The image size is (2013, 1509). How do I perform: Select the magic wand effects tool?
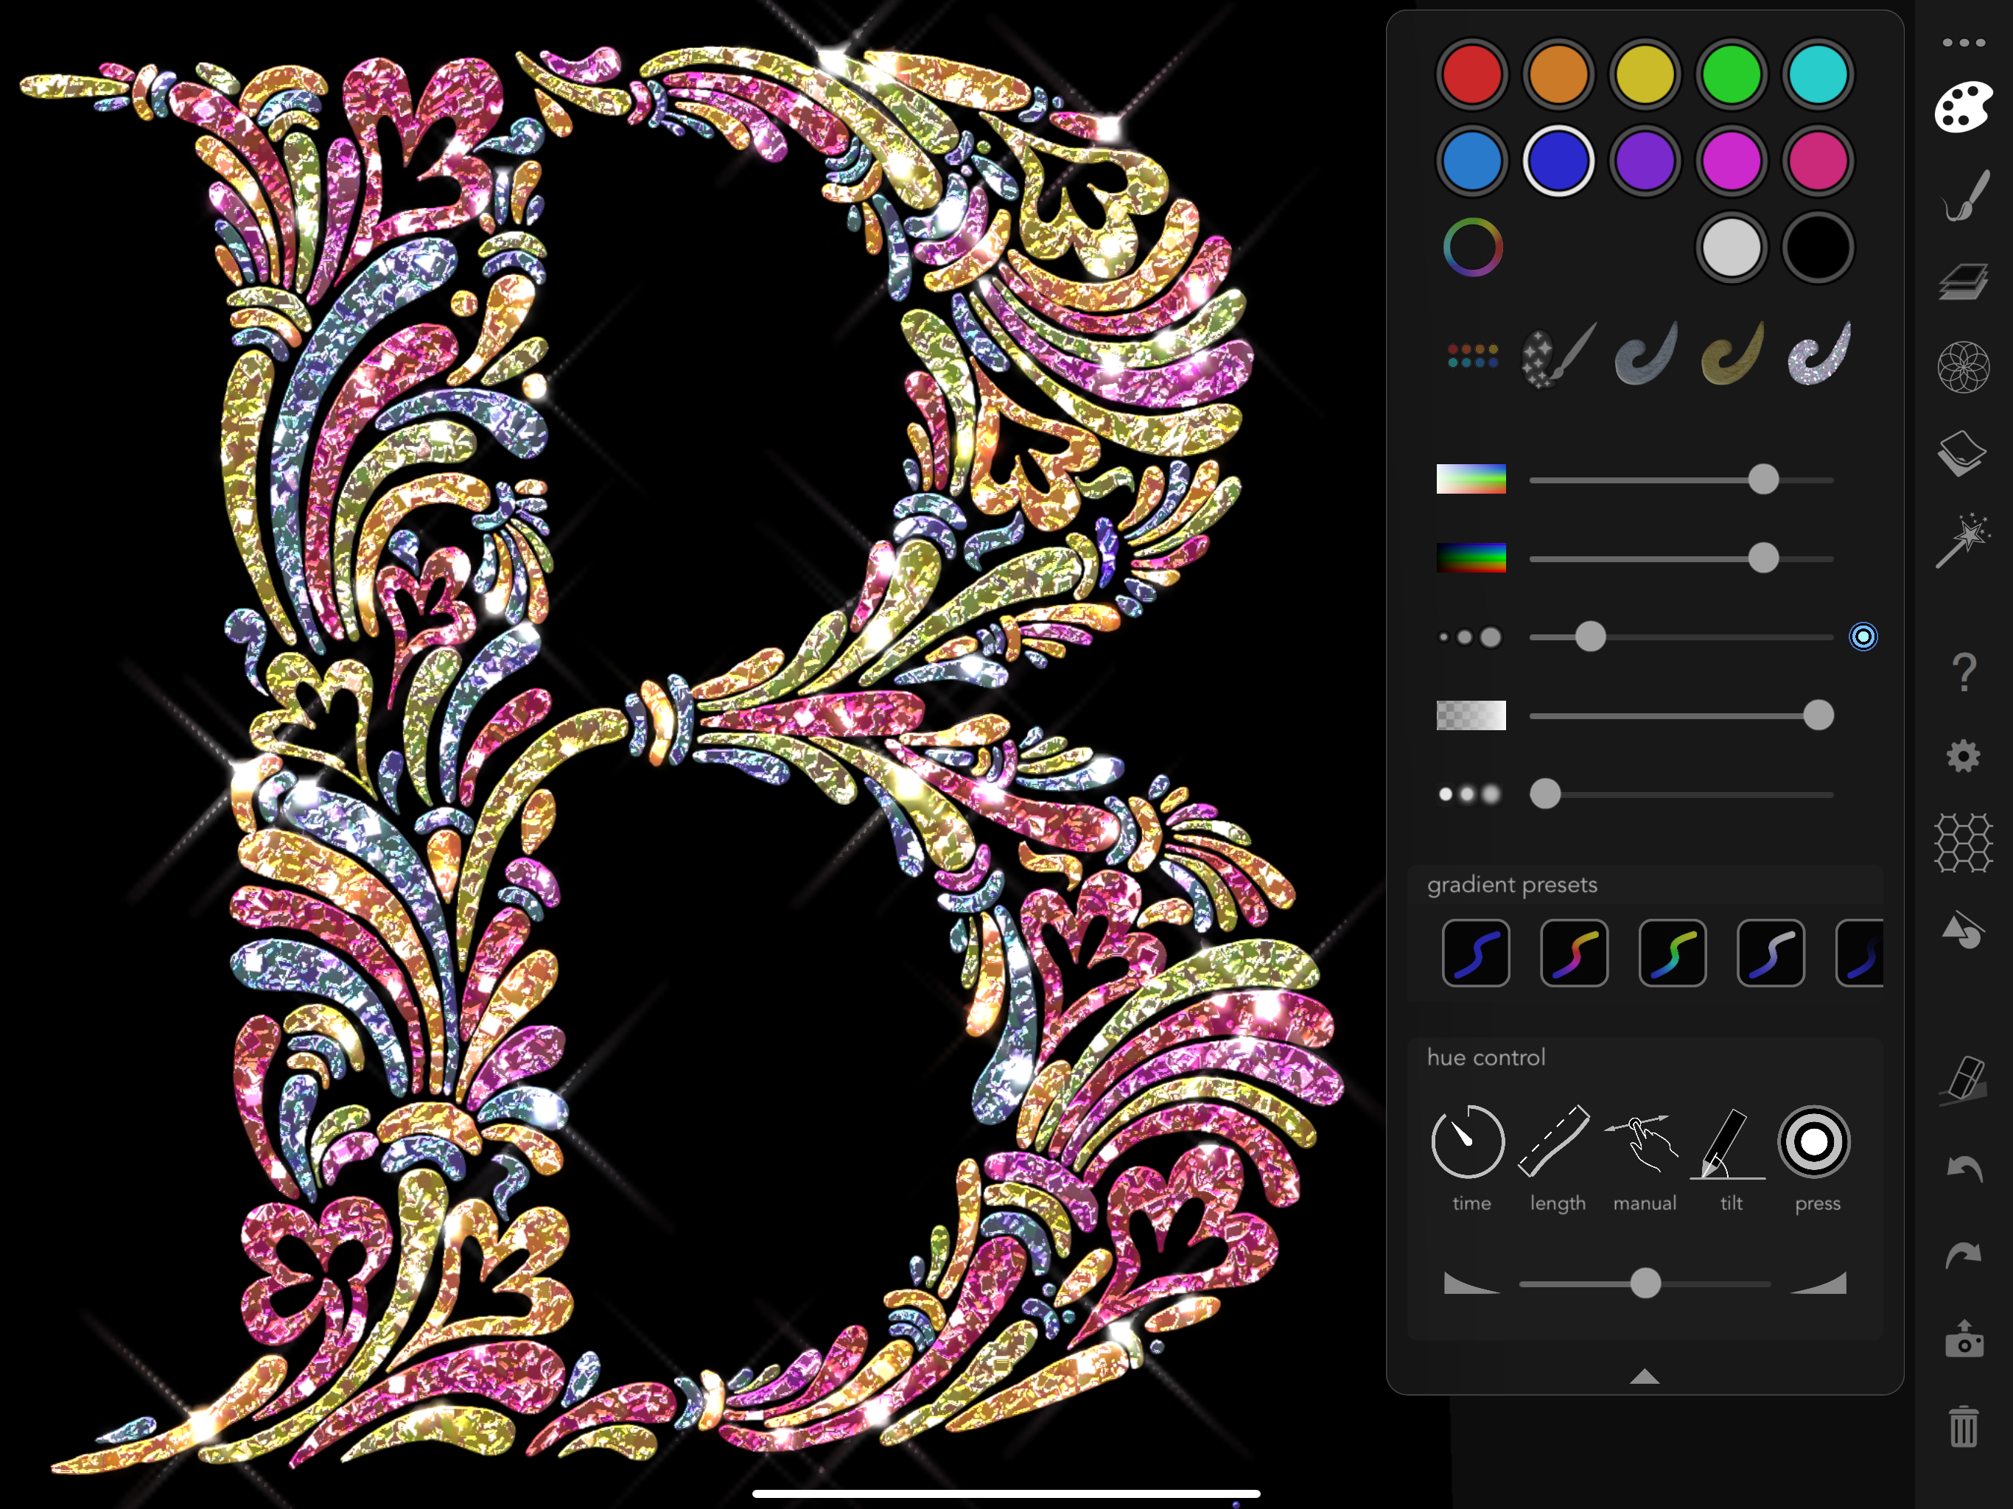click(1963, 539)
